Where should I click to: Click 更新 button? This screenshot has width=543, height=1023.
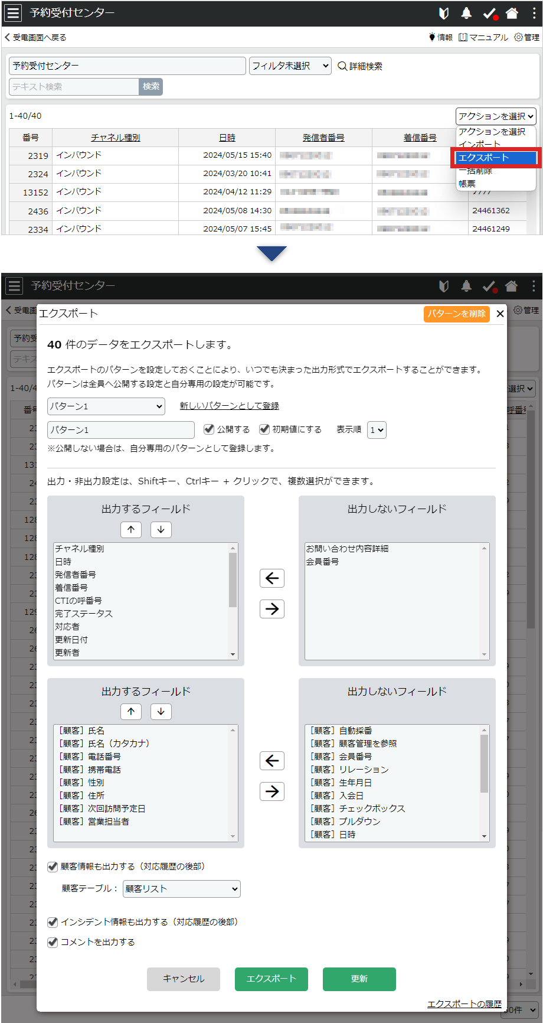pyautogui.click(x=359, y=979)
